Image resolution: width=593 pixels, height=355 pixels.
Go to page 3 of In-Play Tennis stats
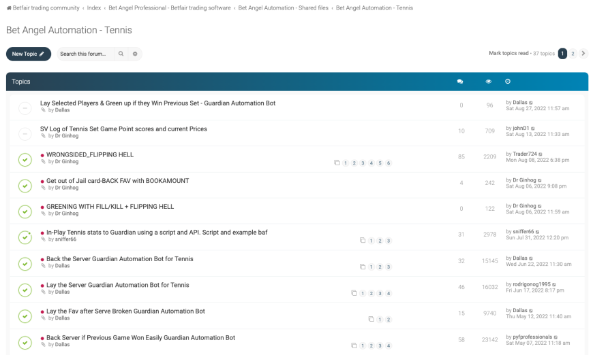[x=389, y=241]
